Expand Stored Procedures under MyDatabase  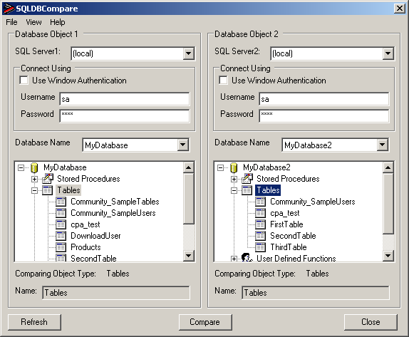click(34, 180)
